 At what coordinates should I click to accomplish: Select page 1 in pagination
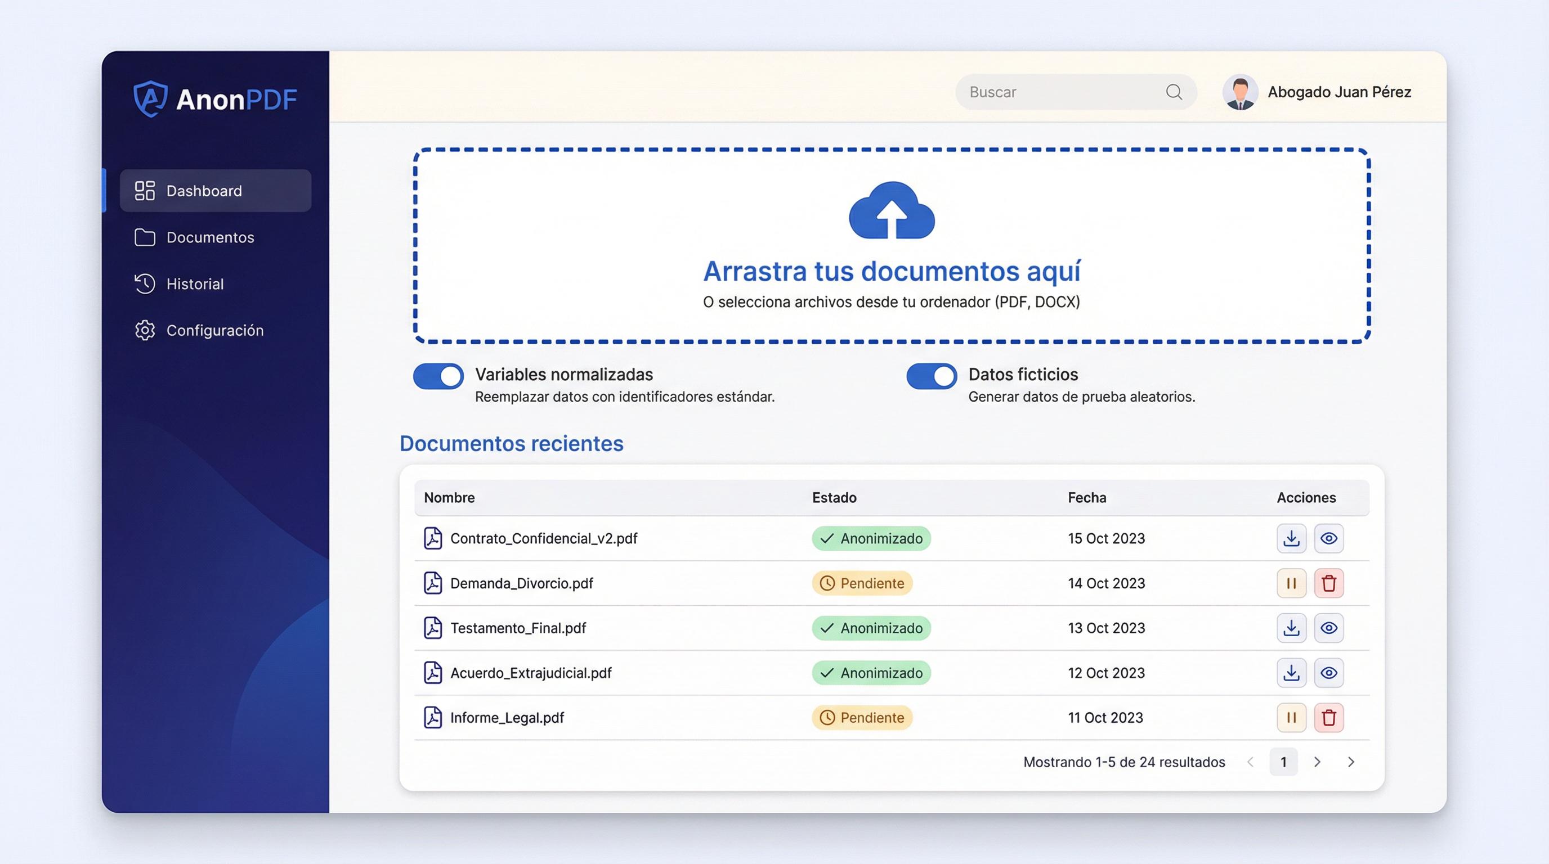[x=1283, y=762]
